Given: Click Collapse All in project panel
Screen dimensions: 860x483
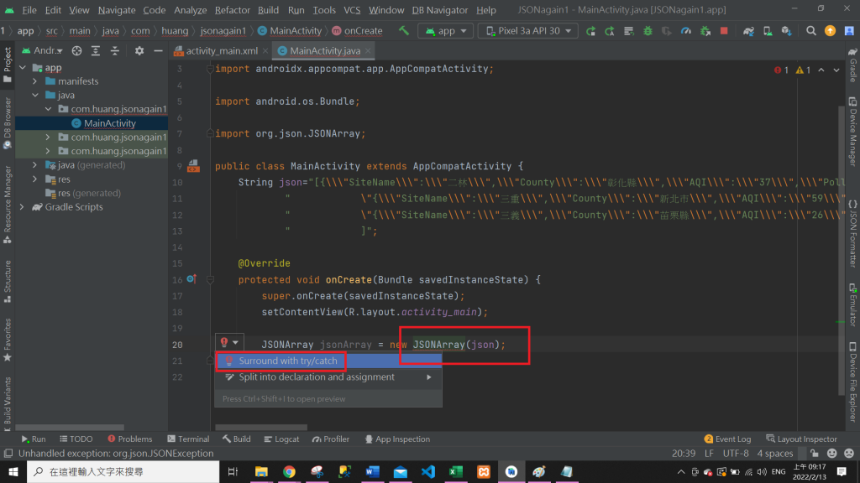Looking at the screenshot, I should (114, 50).
